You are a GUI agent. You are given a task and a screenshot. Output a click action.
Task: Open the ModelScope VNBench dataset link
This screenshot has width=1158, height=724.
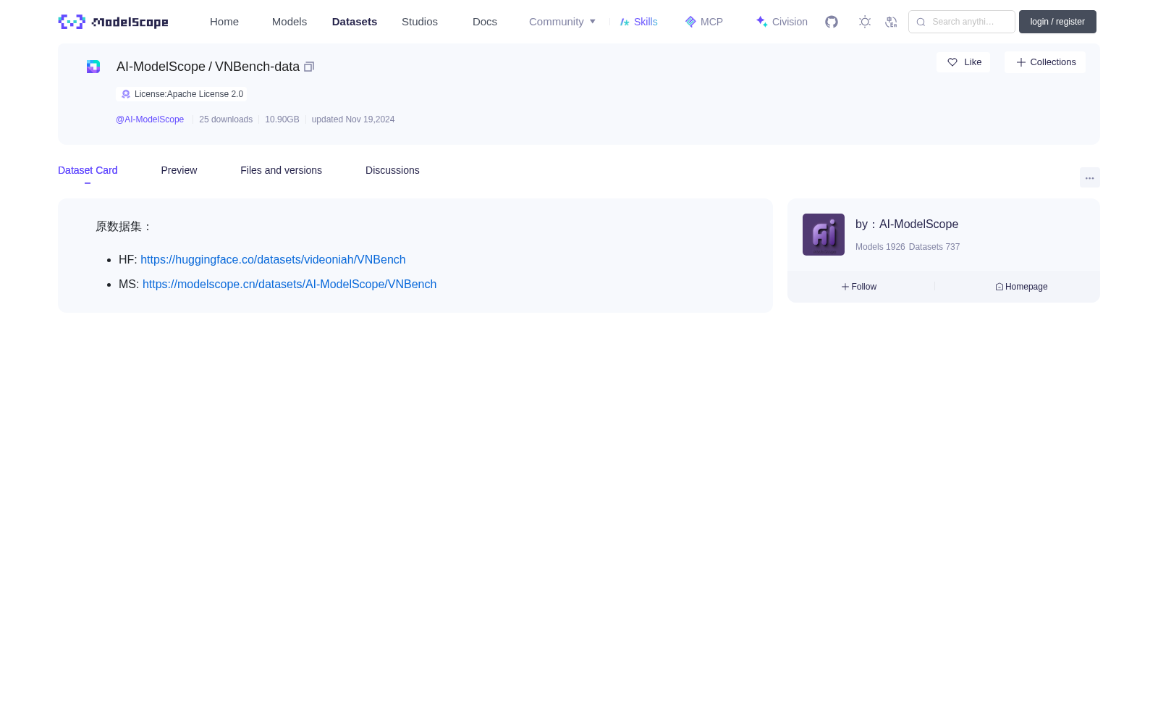click(289, 285)
